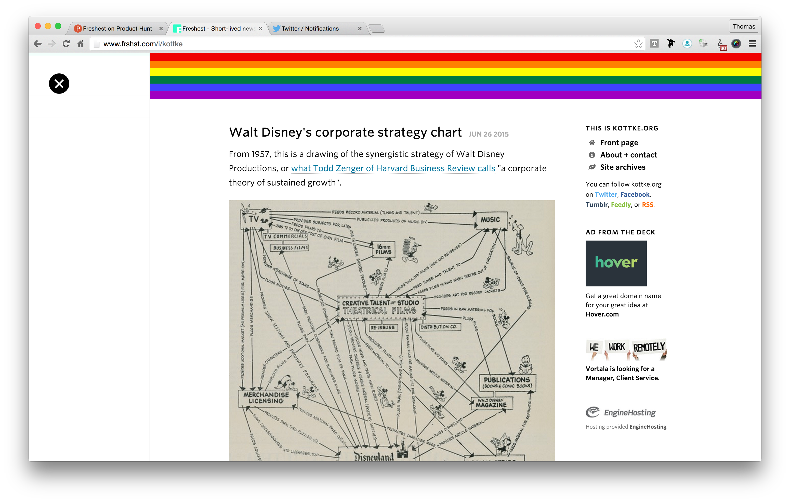Switch to Twitter / Notifications tab
The height and width of the screenshot is (502, 790).
[310, 29]
